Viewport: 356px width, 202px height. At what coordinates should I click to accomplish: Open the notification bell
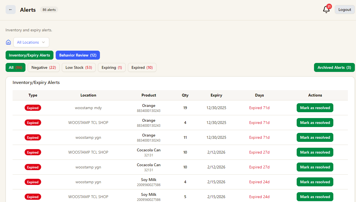coord(325,10)
